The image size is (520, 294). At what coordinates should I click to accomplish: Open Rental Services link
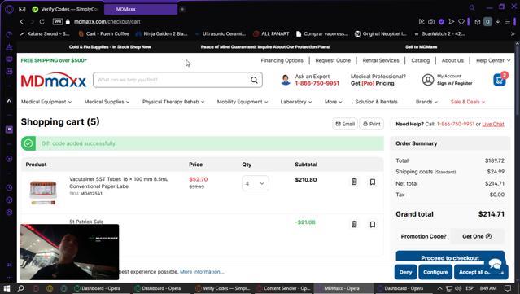click(381, 60)
